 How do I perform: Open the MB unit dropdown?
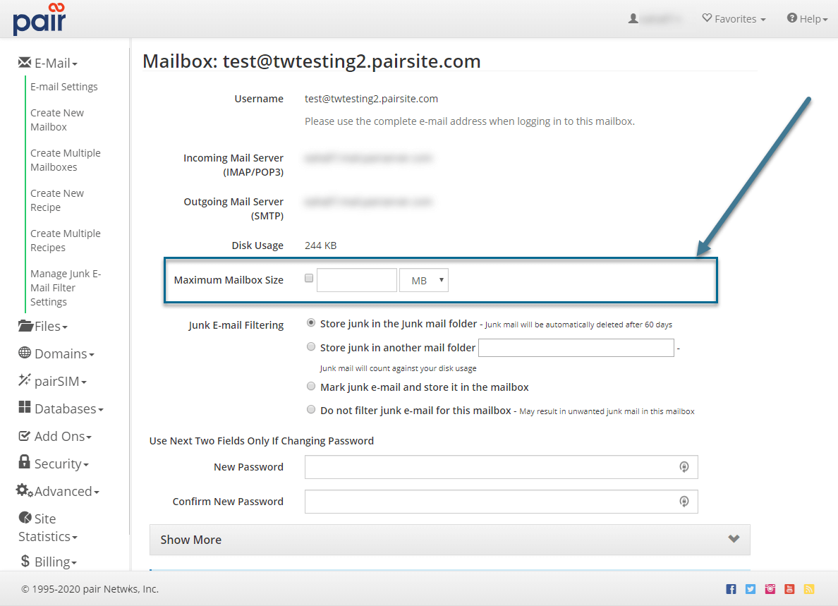[423, 279]
